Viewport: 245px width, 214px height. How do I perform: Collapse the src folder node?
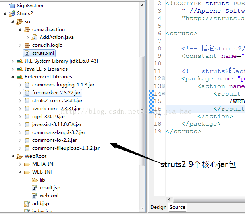(x=12, y=22)
